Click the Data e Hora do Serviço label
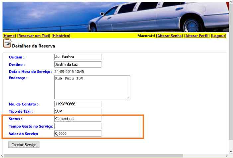This screenshot has width=233, height=158. coord(31,72)
